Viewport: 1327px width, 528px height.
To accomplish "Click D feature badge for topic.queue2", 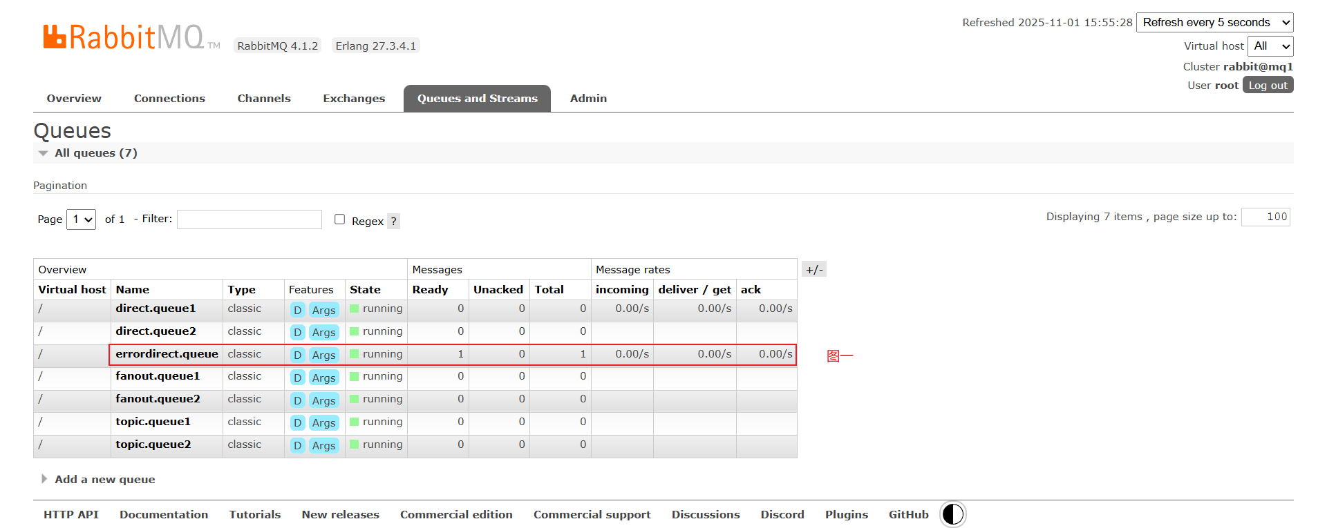I will point(297,445).
